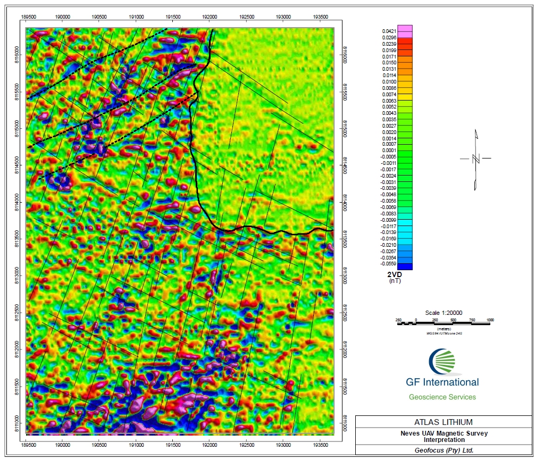Viewport: 535px width, 459px height.
Task: Select the Scale 1:20000 label
Action: click(444, 312)
